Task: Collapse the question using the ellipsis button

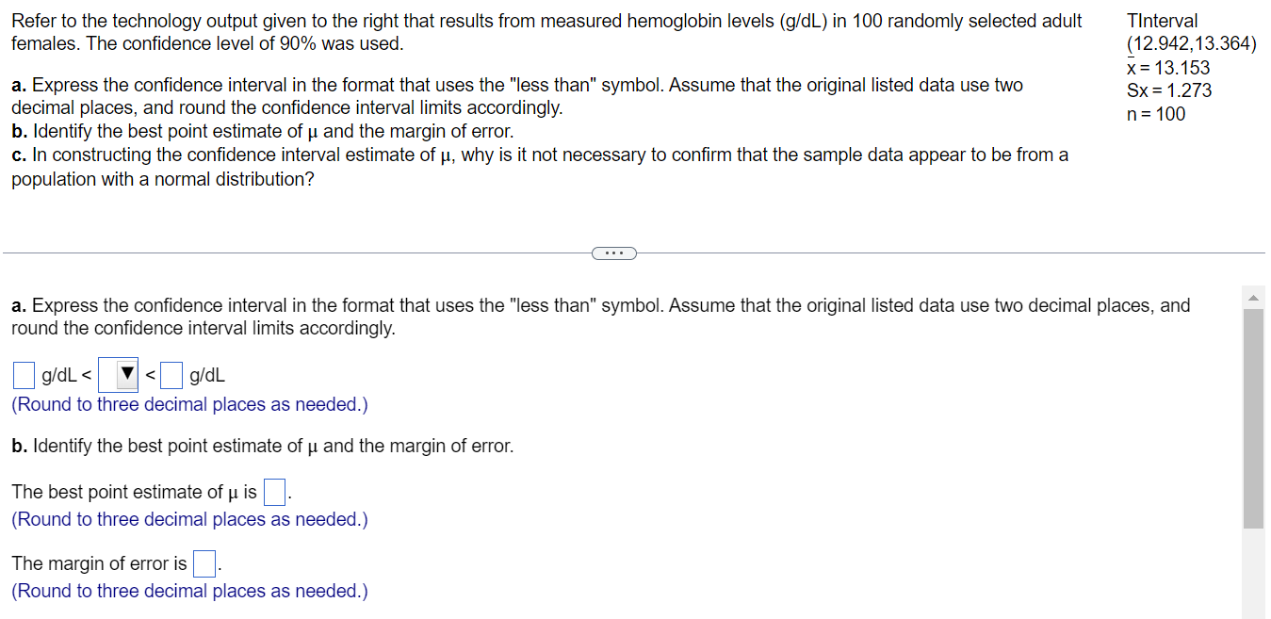Action: pos(613,252)
